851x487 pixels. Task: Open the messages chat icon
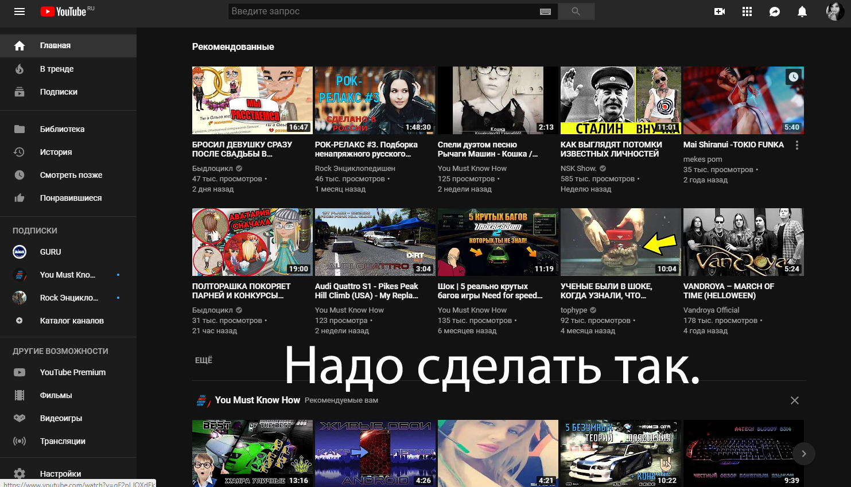775,11
